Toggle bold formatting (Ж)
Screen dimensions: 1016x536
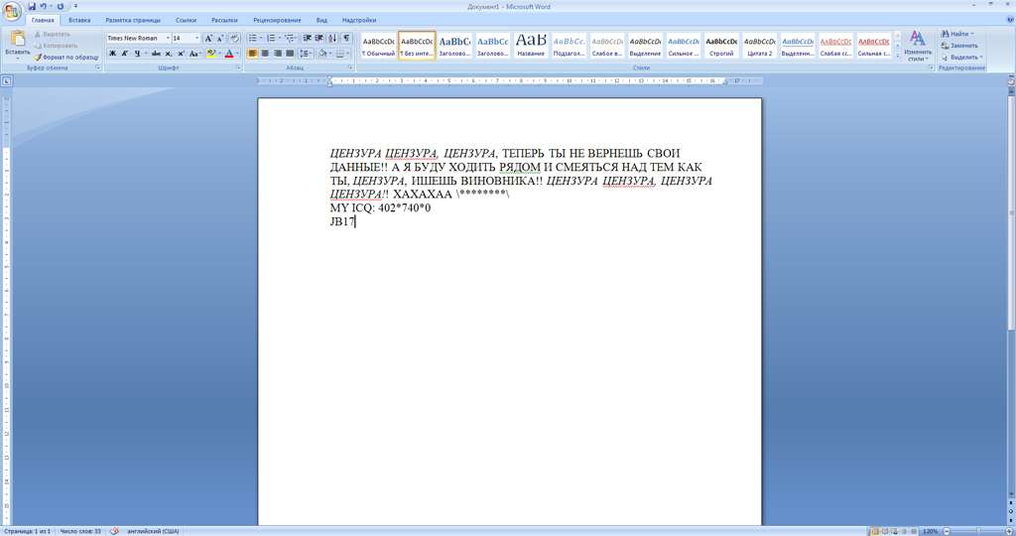pyautogui.click(x=112, y=54)
